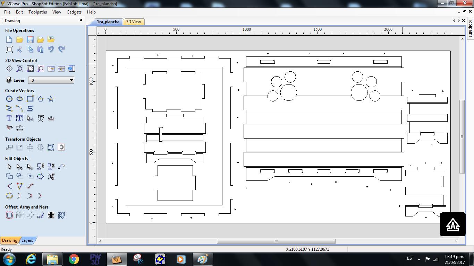Click the Align Objects tool icon
474x266 pixels.
[61, 147]
